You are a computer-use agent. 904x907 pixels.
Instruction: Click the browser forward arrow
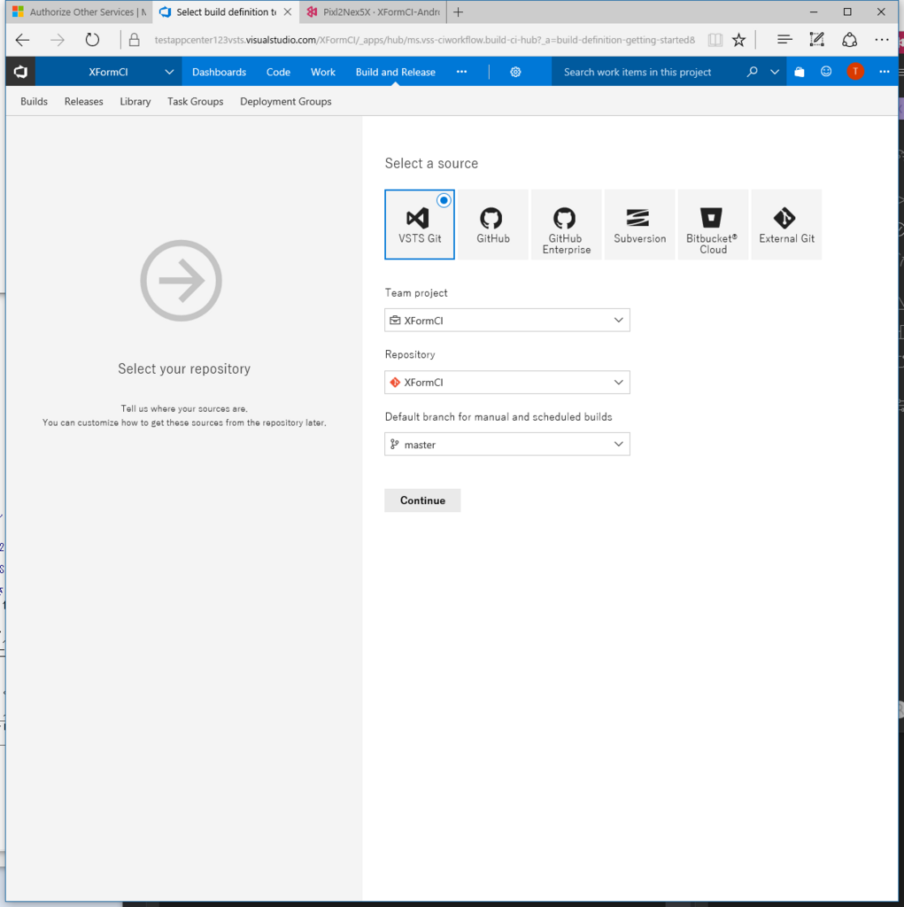click(58, 40)
